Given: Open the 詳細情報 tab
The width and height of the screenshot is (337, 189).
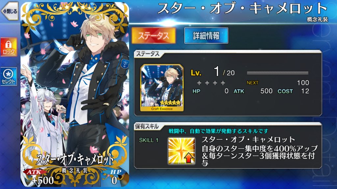Looking at the screenshot, I should [x=206, y=35].
